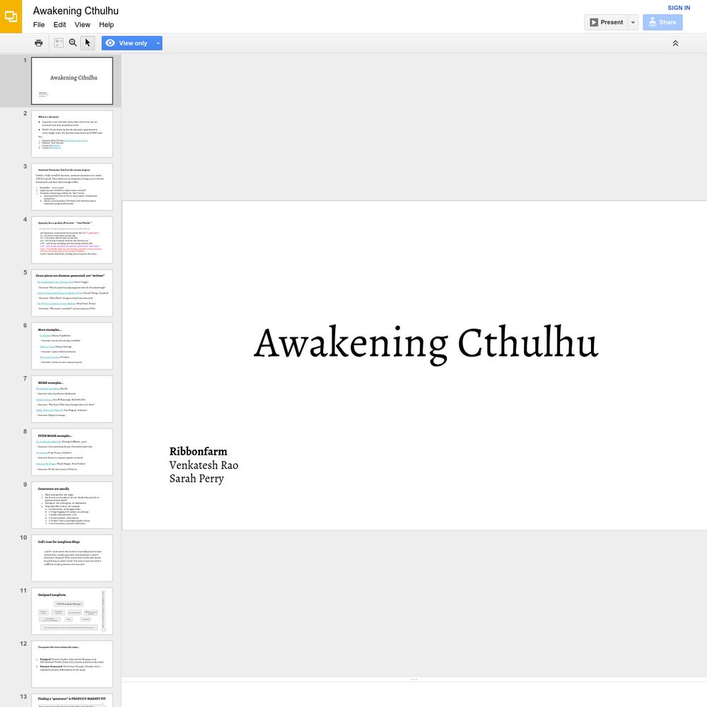Select slide 5 thumbnail

[72, 293]
